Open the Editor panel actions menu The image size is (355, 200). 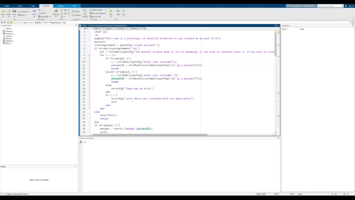click(x=276, y=26)
